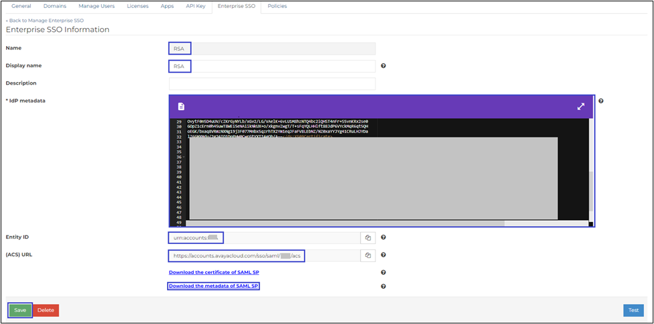Click the file icon in IdP metadata header
The image size is (654, 324).
point(181,107)
